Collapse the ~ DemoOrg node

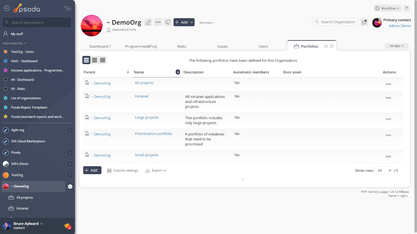click(x=70, y=187)
